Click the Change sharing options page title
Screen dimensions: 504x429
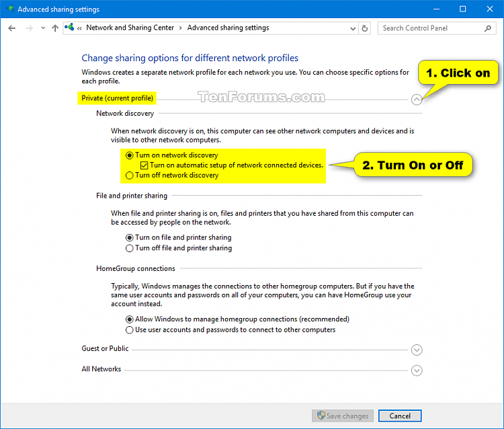190,58
